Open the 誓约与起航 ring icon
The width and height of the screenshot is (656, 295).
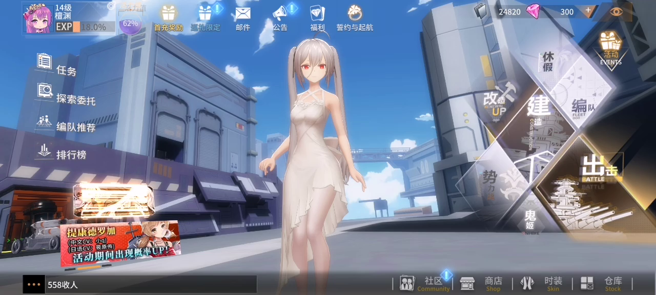coord(355,13)
